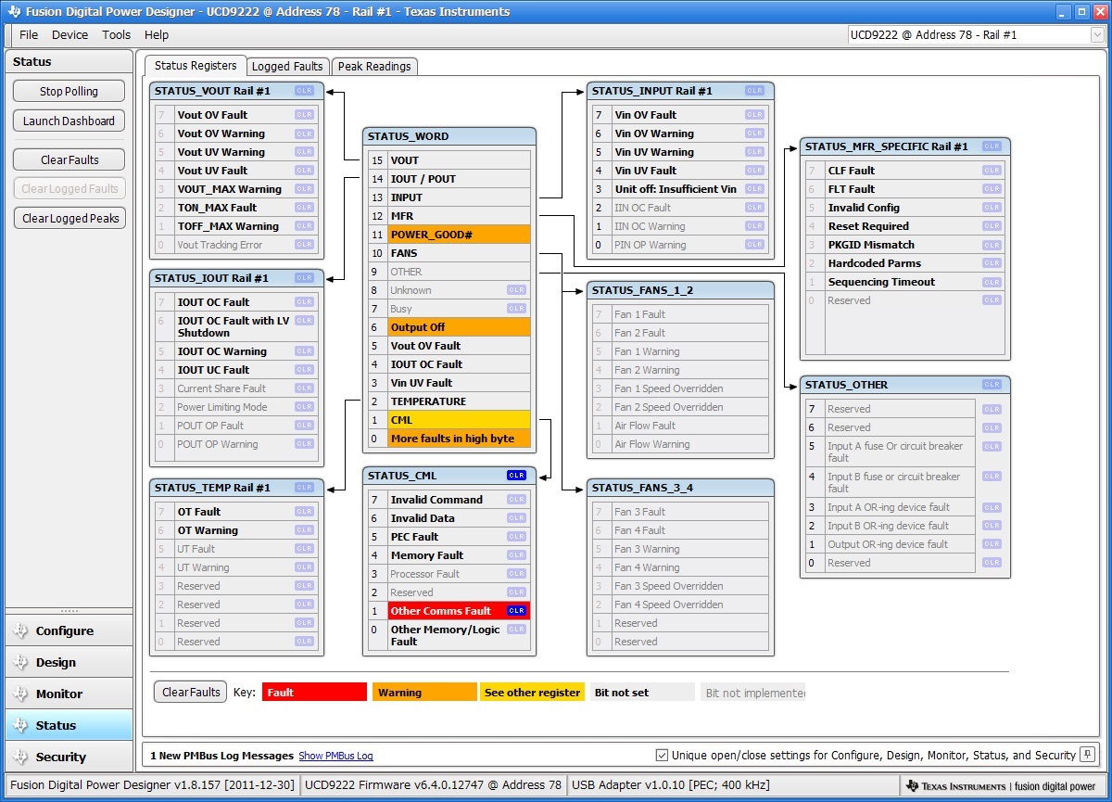1112x802 pixels.
Task: Clear the Other Comms Fault bit using its CLR icon
Action: pos(516,611)
